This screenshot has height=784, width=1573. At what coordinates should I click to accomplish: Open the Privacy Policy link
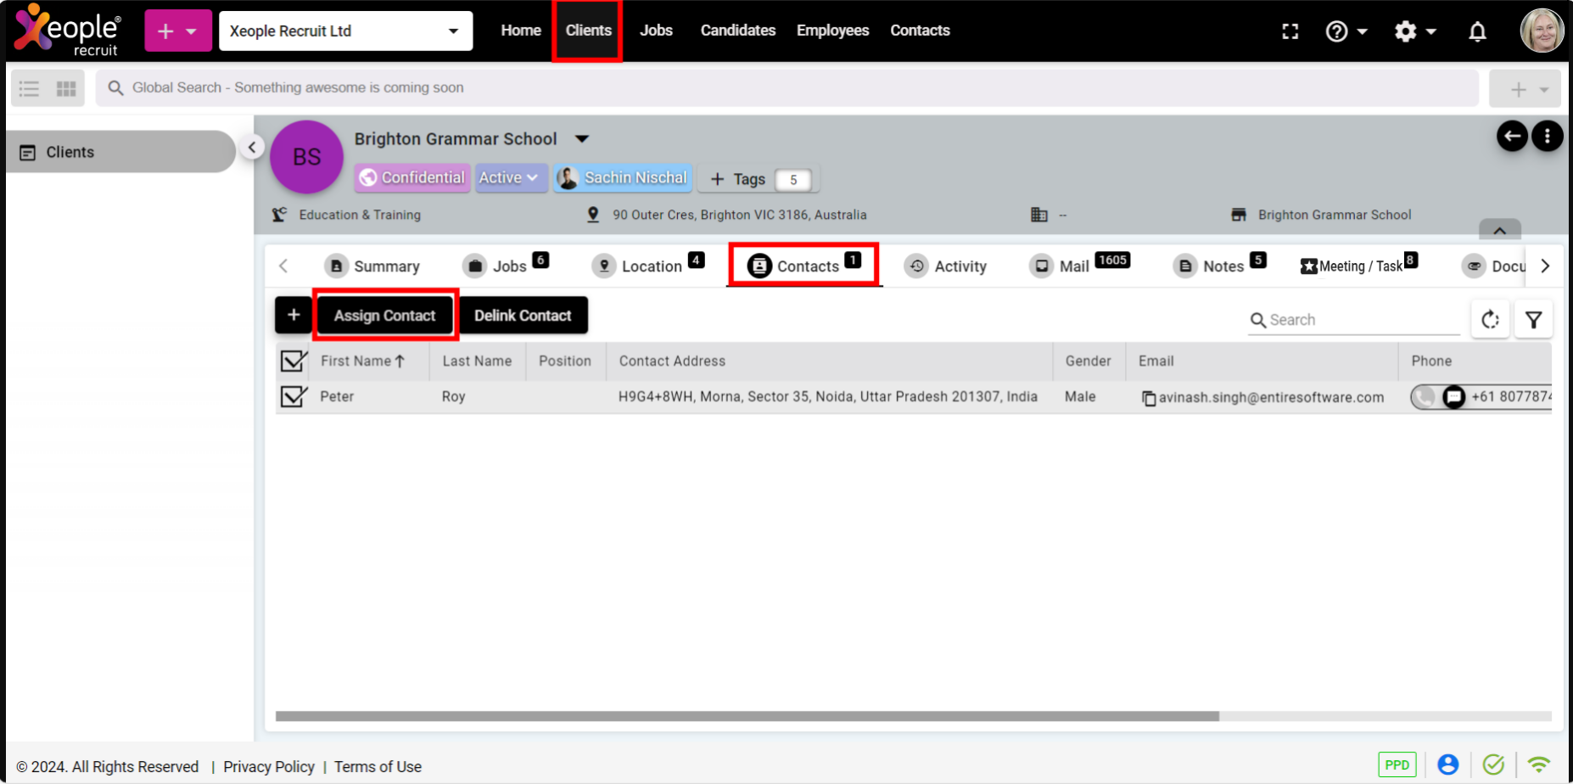tap(269, 766)
